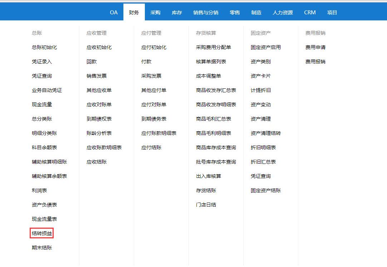Open 业务自动凭证
The image size is (387, 267).
coord(47,90)
